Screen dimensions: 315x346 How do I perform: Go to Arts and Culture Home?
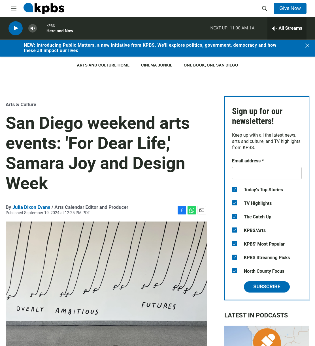pyautogui.click(x=103, y=65)
